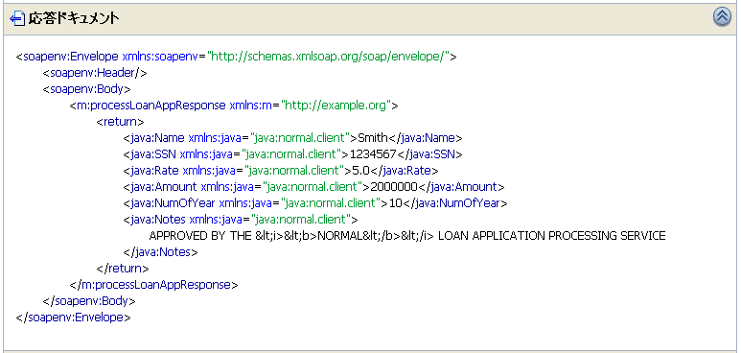Click the APPROVED BY THE NORMAL LOAN text
The width and height of the screenshot is (741, 353).
407,236
